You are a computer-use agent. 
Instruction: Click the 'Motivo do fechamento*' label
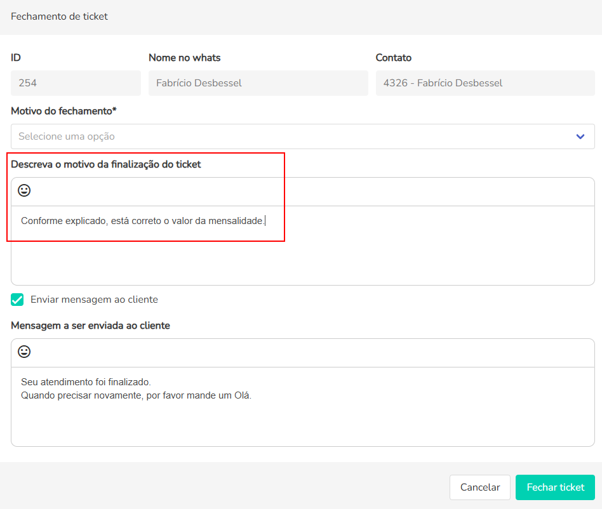(64, 111)
